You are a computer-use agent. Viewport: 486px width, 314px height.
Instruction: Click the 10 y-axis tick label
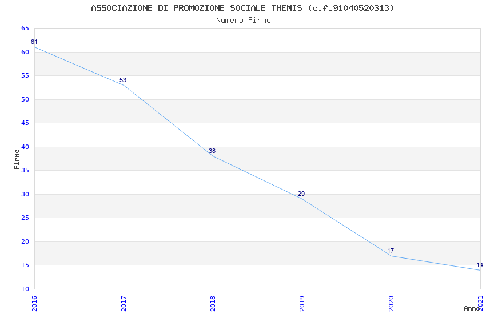click(25, 289)
